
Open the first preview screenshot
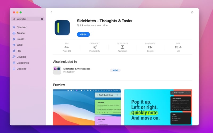tap(87, 107)
